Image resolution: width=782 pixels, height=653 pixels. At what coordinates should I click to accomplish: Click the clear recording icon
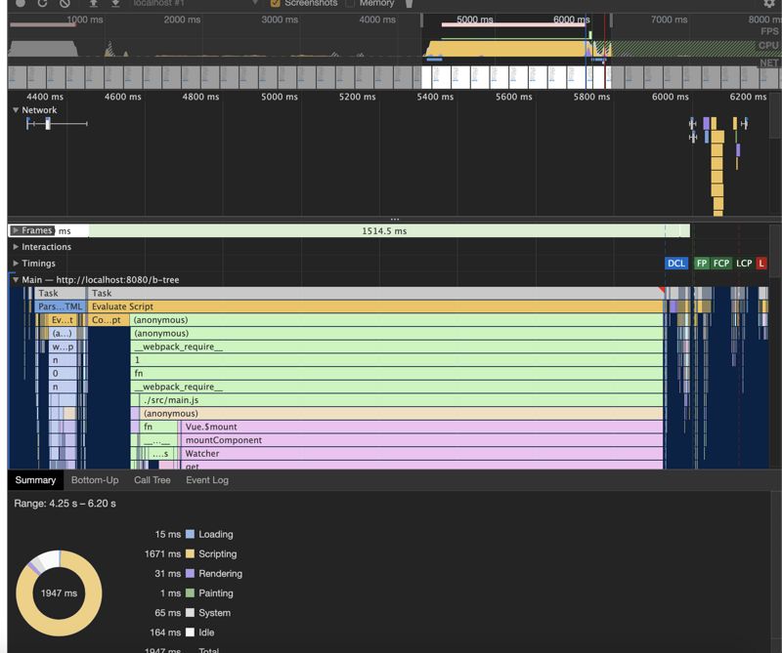click(65, 3)
